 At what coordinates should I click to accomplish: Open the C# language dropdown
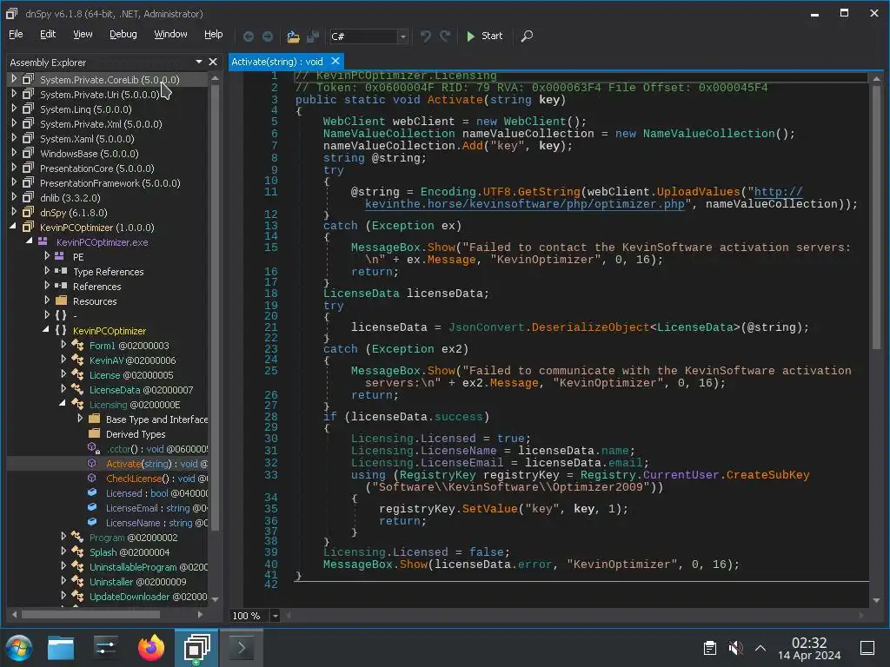point(402,36)
